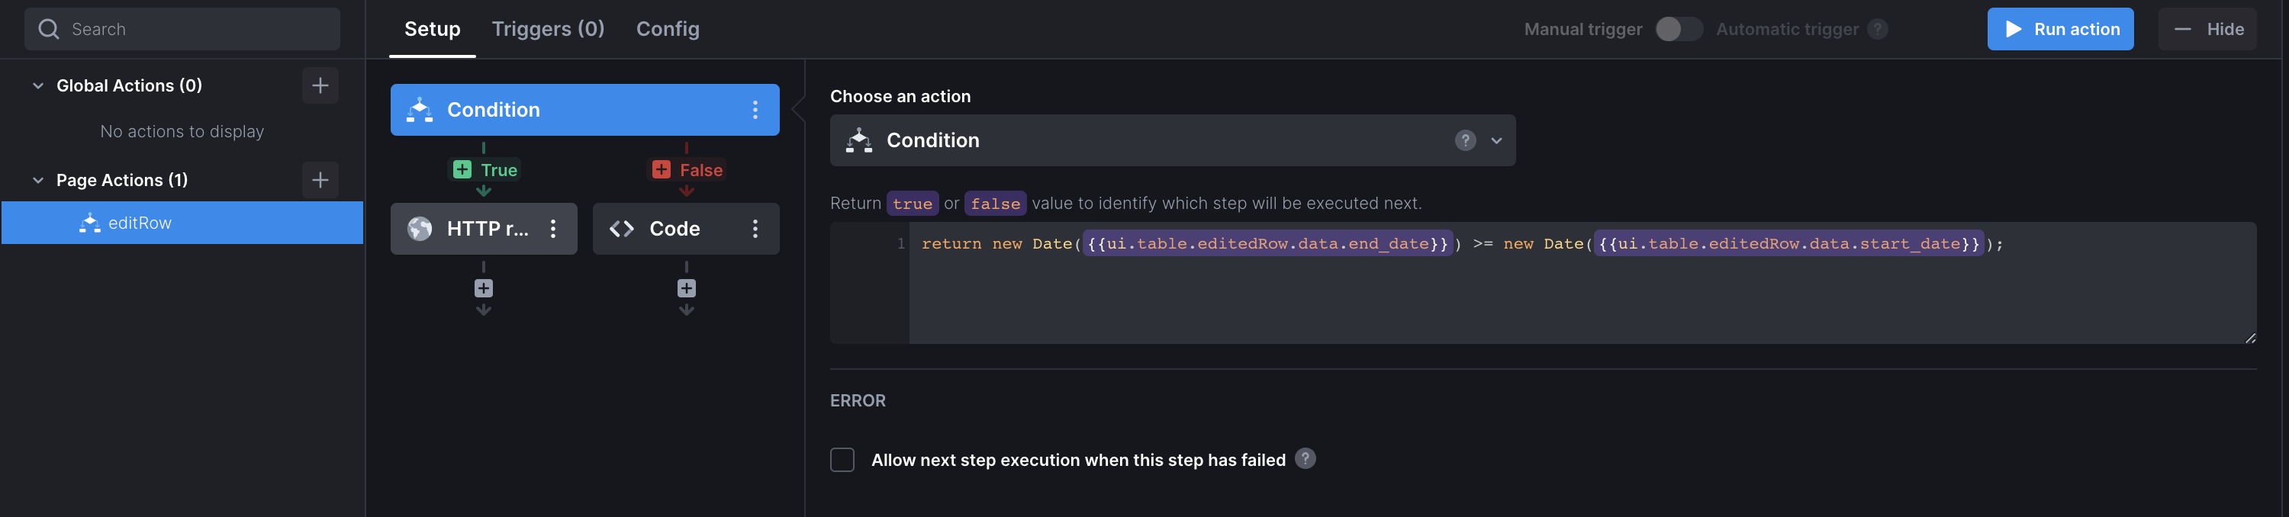The height and width of the screenshot is (517, 2289).
Task: Hide the actions panel
Action: [x=2207, y=29]
